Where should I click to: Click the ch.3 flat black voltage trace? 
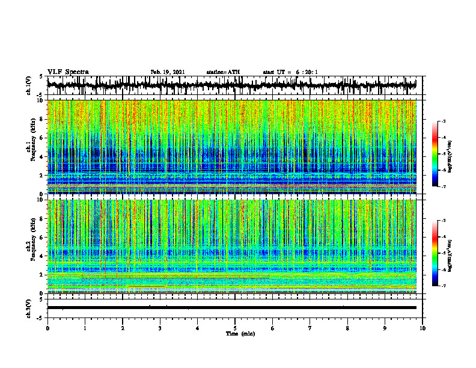(231, 308)
